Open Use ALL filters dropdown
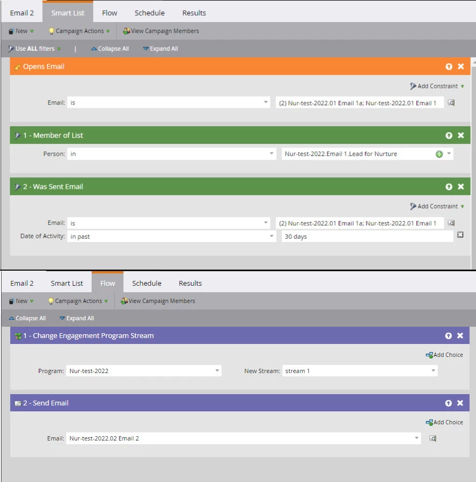The width and height of the screenshot is (476, 482). pyautogui.click(x=35, y=49)
